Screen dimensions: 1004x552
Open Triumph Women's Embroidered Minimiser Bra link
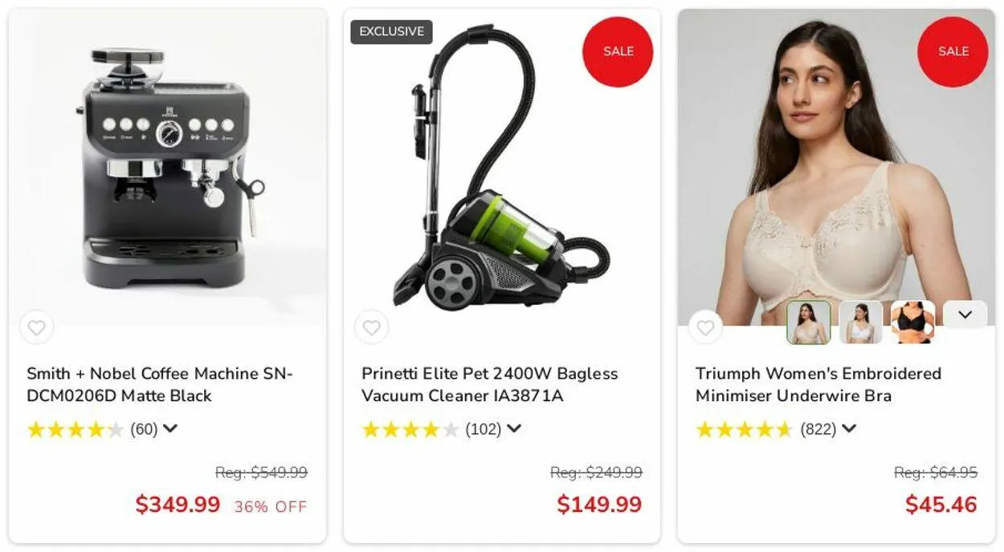818,384
